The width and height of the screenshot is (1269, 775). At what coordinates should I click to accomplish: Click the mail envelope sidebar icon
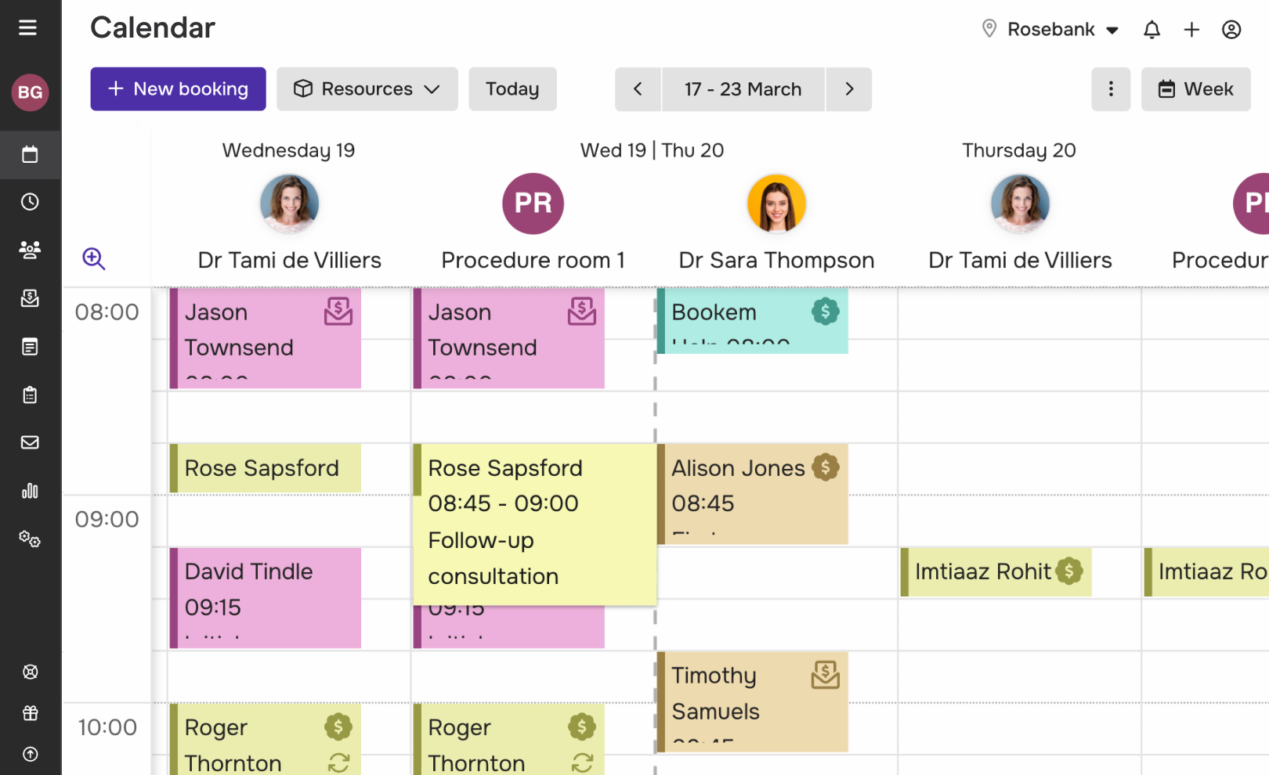(30, 442)
